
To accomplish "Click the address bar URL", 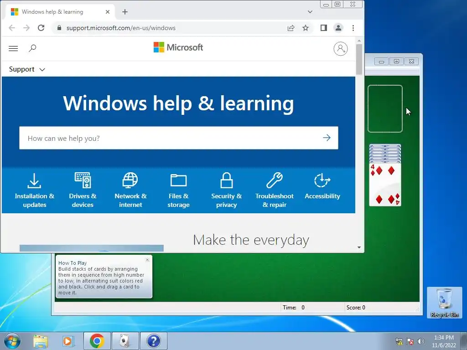I will (121, 28).
